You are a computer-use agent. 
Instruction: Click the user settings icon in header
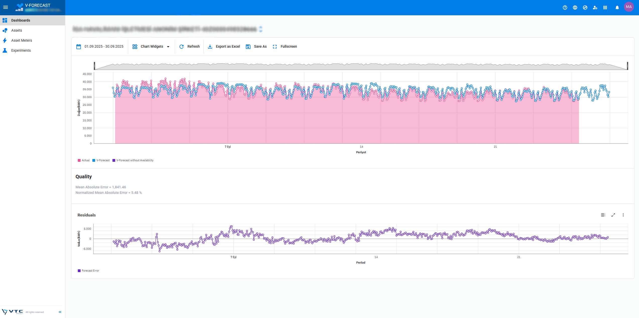tap(595, 8)
